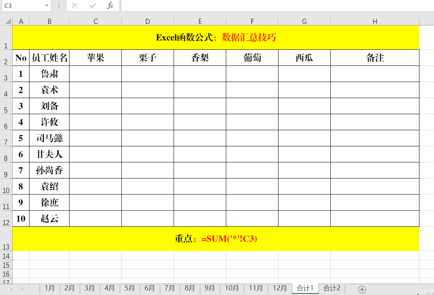Screen dimensions: 434x295
Task: Select column B header
Action: (x=49, y=21)
